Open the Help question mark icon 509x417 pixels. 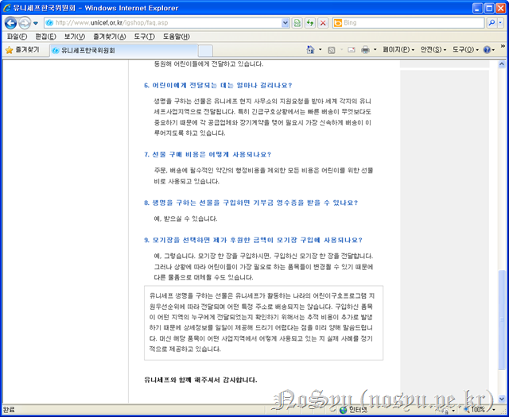pyautogui.click(x=486, y=50)
